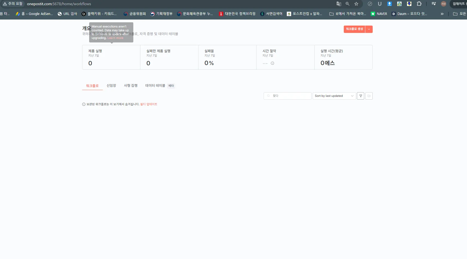Open the Sort by last updated dropdown

click(x=334, y=96)
